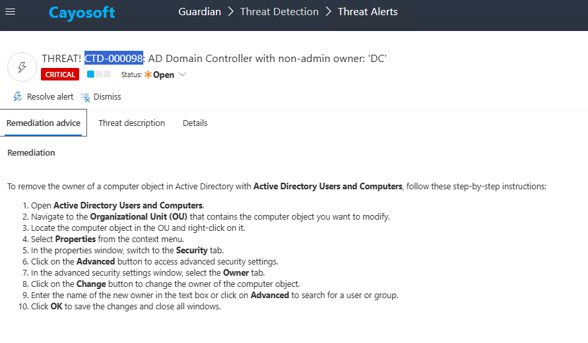Switch to the Remediation advice tab
Image resolution: width=588 pixels, height=343 pixels.
[44, 123]
